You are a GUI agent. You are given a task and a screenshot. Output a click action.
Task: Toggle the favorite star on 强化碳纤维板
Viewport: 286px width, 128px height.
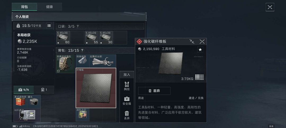(x=200, y=50)
